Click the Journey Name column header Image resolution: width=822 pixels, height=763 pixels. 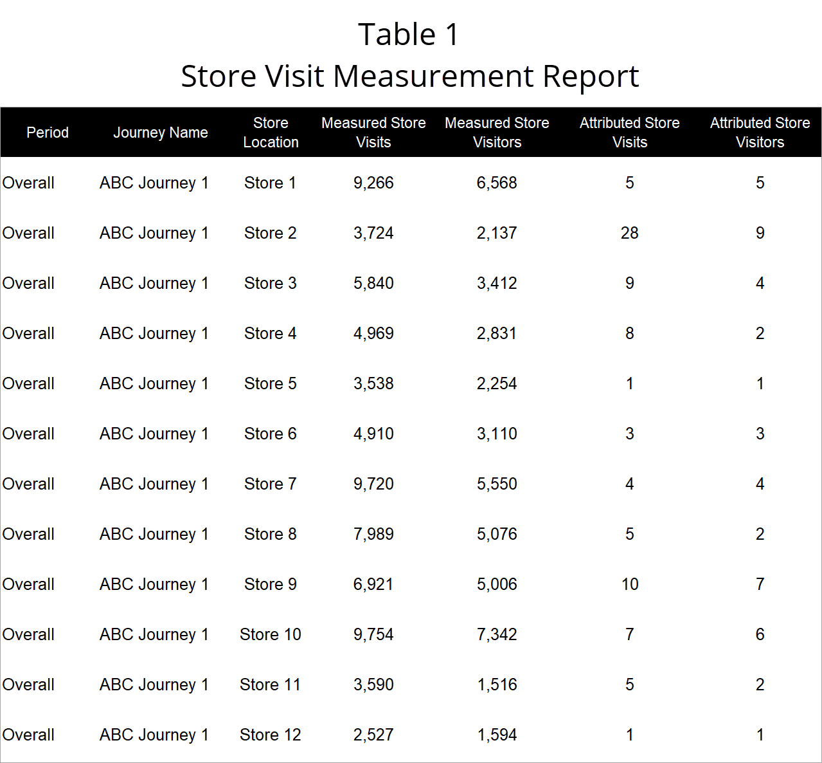pyautogui.click(x=161, y=133)
